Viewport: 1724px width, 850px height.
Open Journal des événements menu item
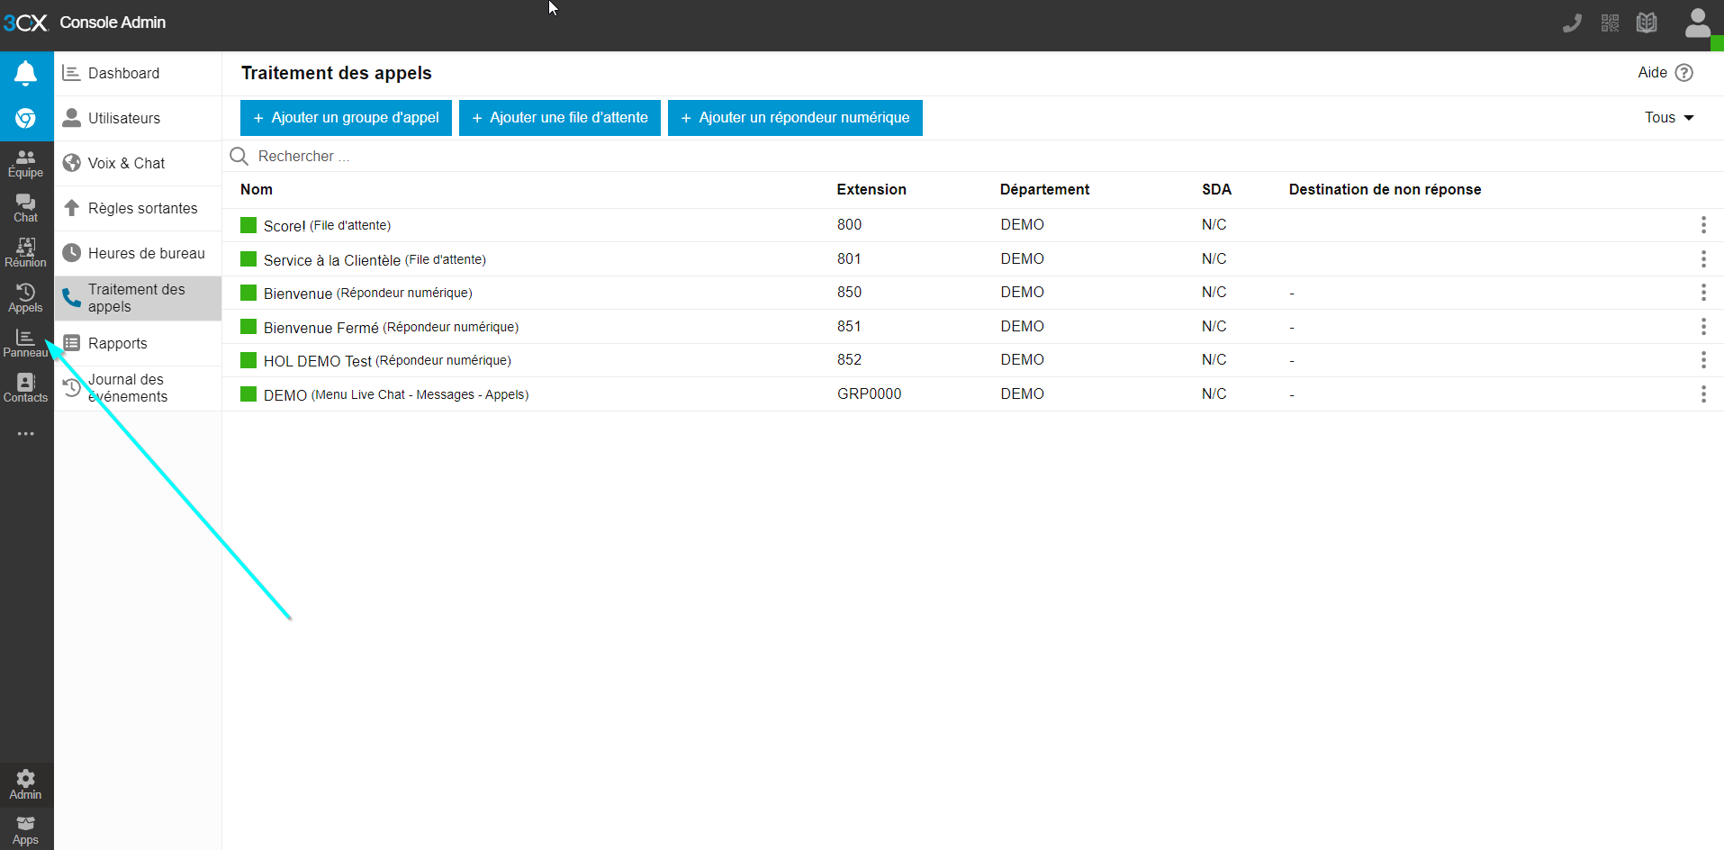click(x=138, y=389)
